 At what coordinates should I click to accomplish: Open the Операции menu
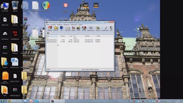pos(59,25)
